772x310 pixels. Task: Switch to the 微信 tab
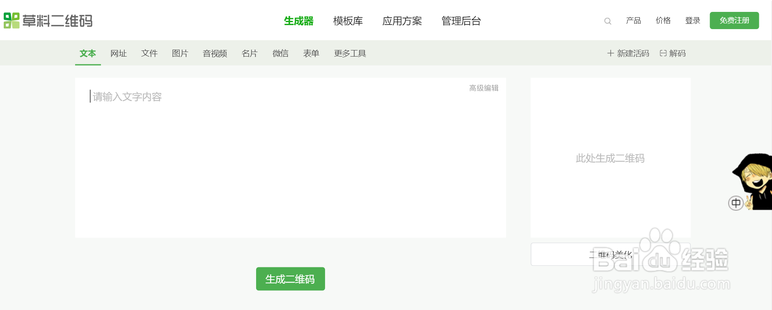(x=281, y=53)
